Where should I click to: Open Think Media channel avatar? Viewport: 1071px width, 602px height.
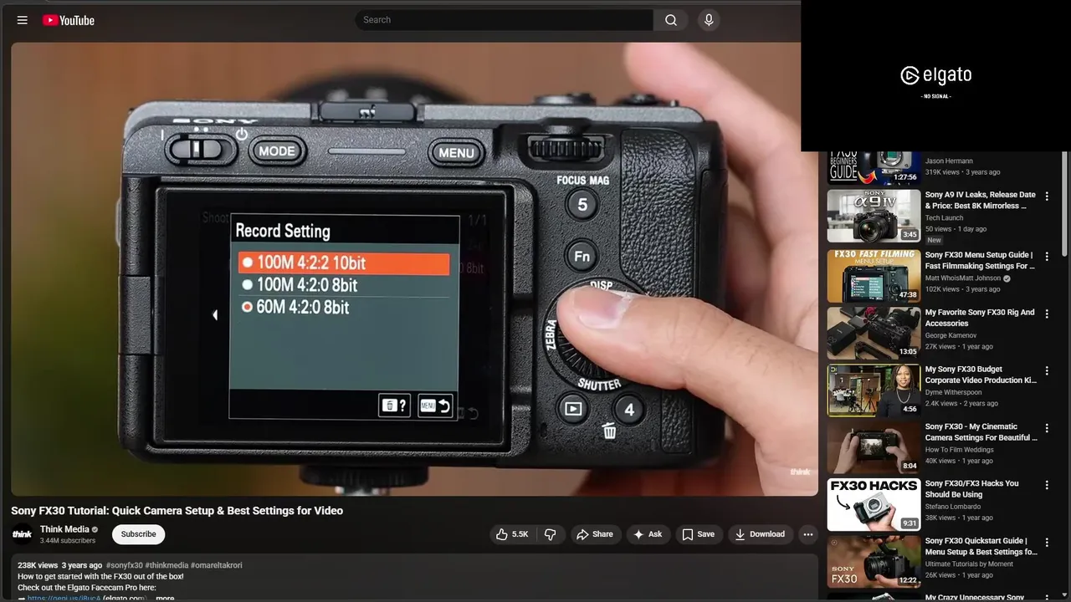[23, 534]
